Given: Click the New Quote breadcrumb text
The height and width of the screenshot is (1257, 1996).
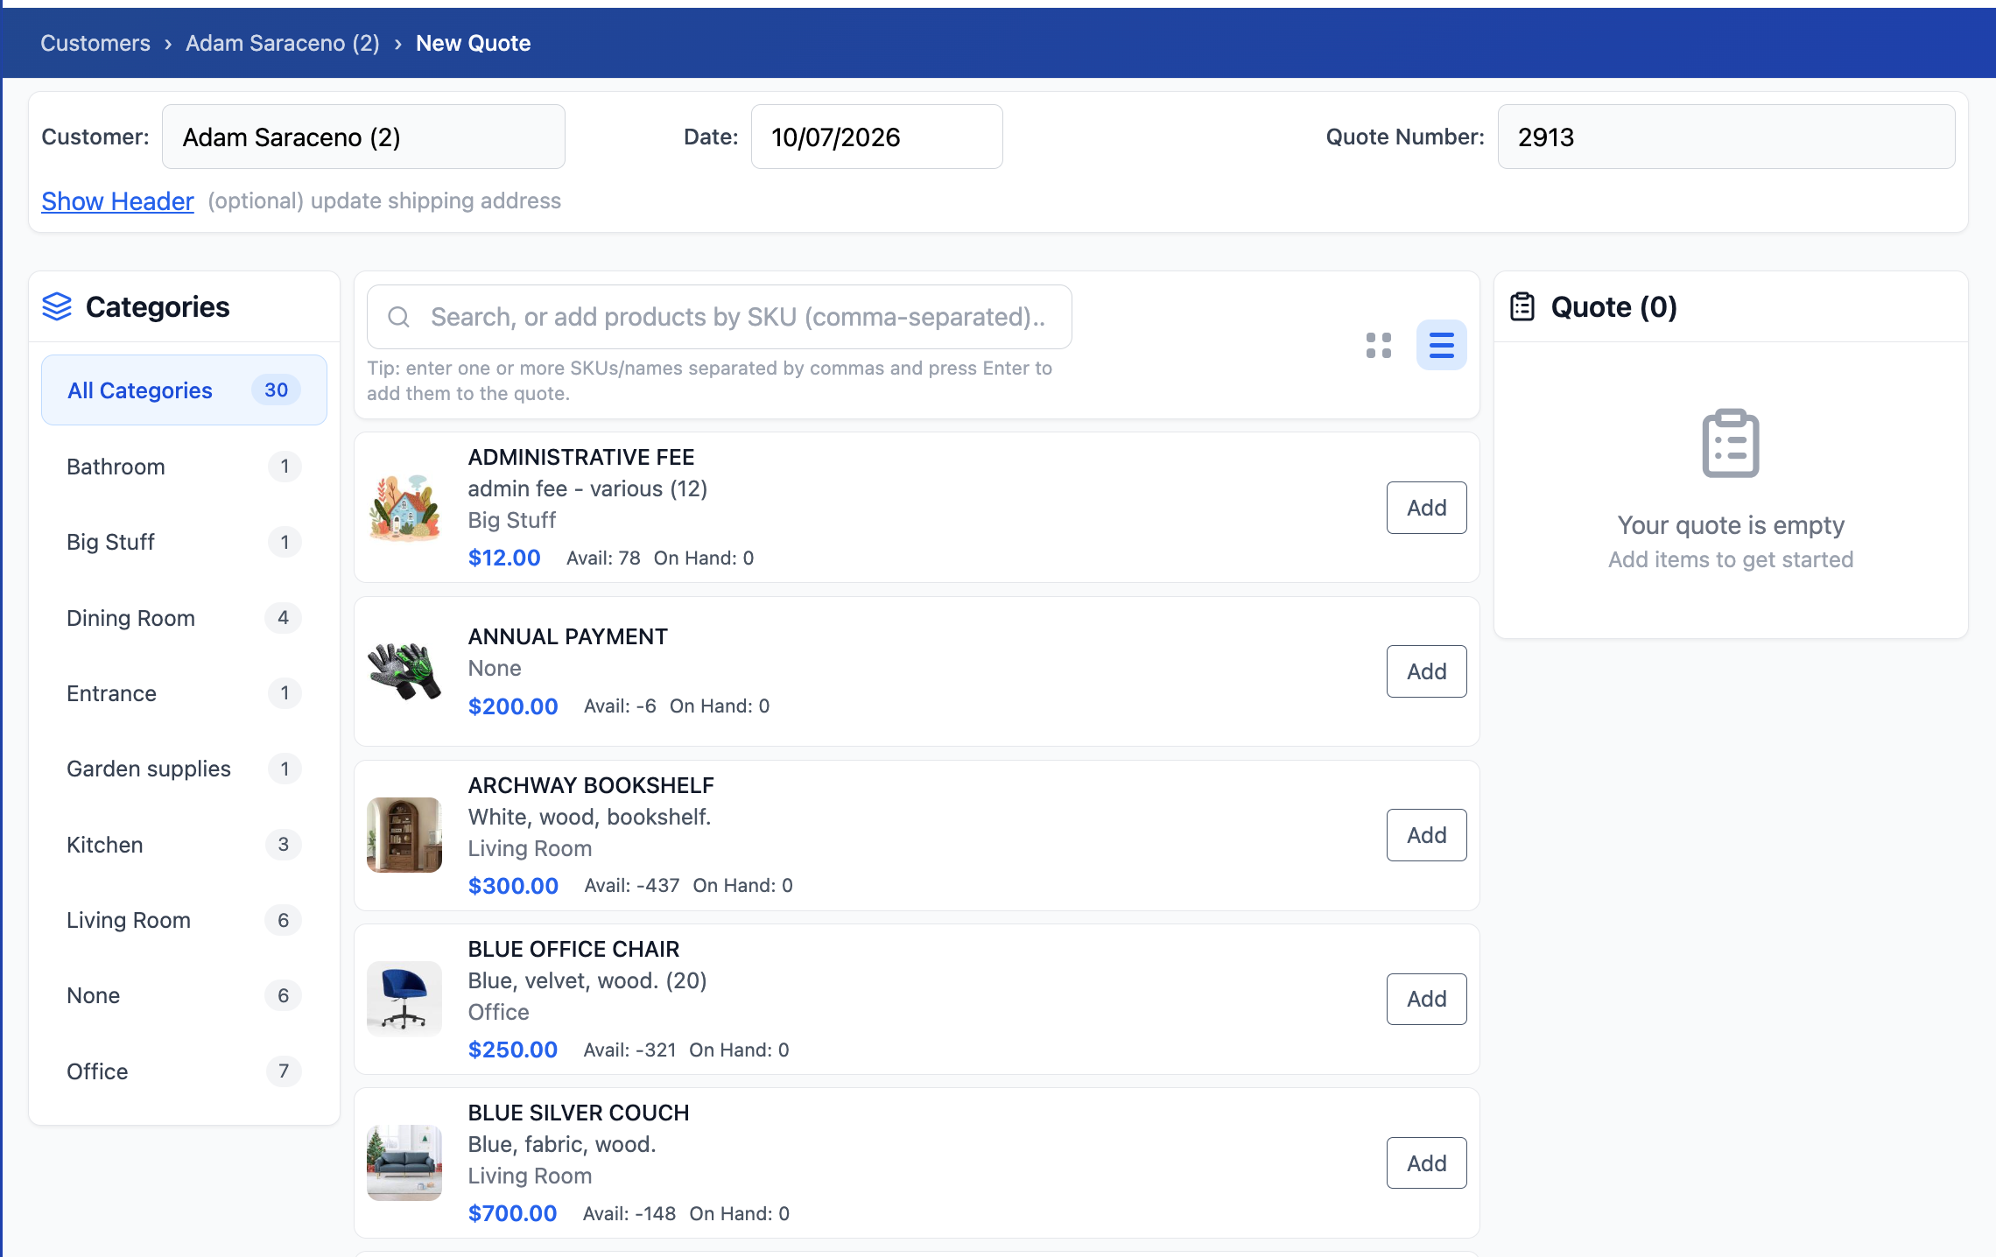Looking at the screenshot, I should (473, 43).
